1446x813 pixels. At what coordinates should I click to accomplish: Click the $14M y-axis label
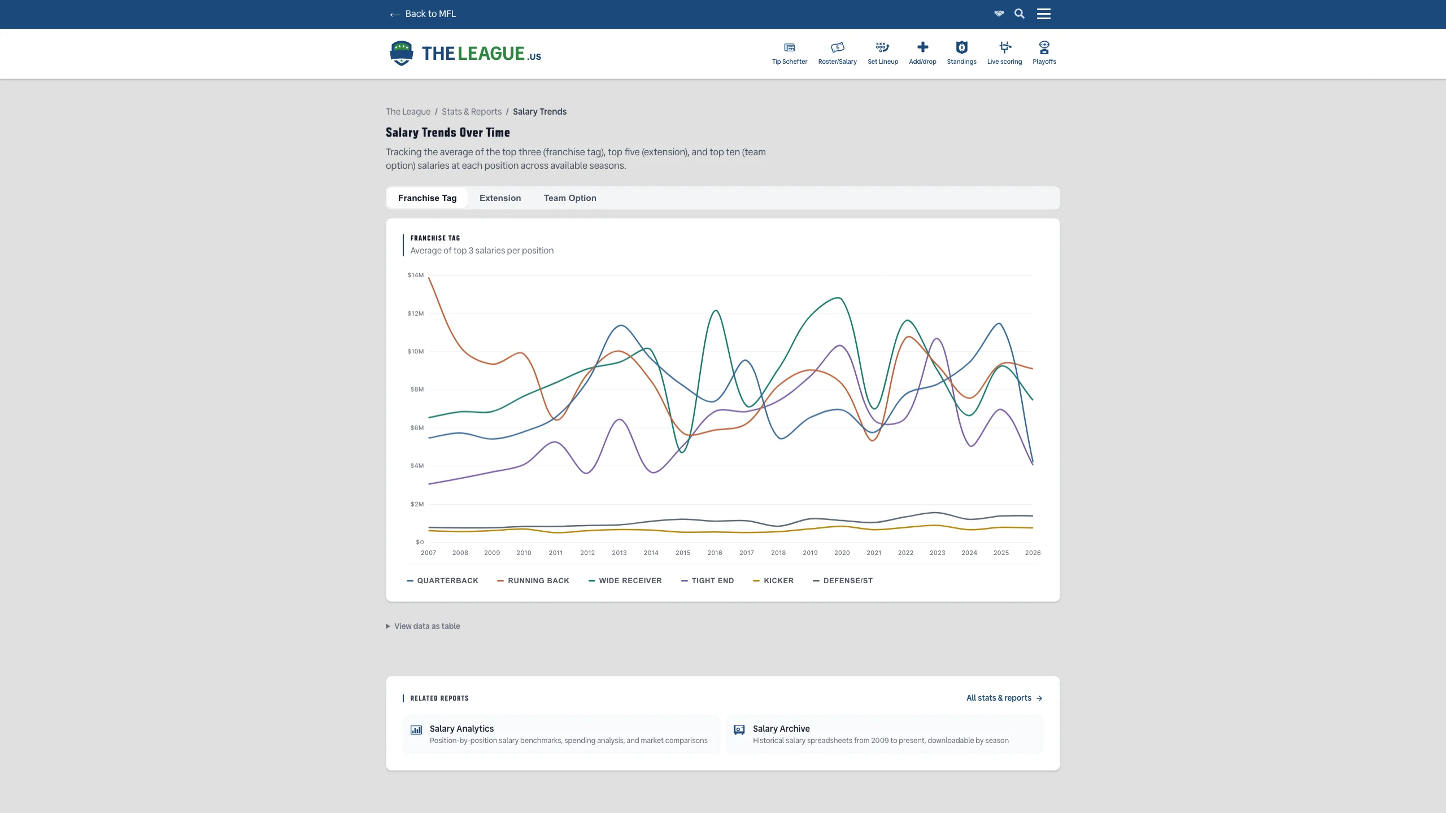tap(415, 275)
